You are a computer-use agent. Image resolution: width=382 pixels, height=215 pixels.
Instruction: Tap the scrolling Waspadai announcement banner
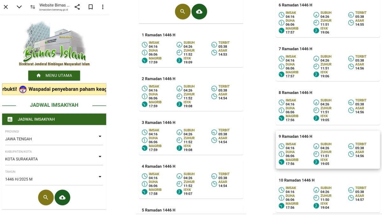(x=54, y=89)
